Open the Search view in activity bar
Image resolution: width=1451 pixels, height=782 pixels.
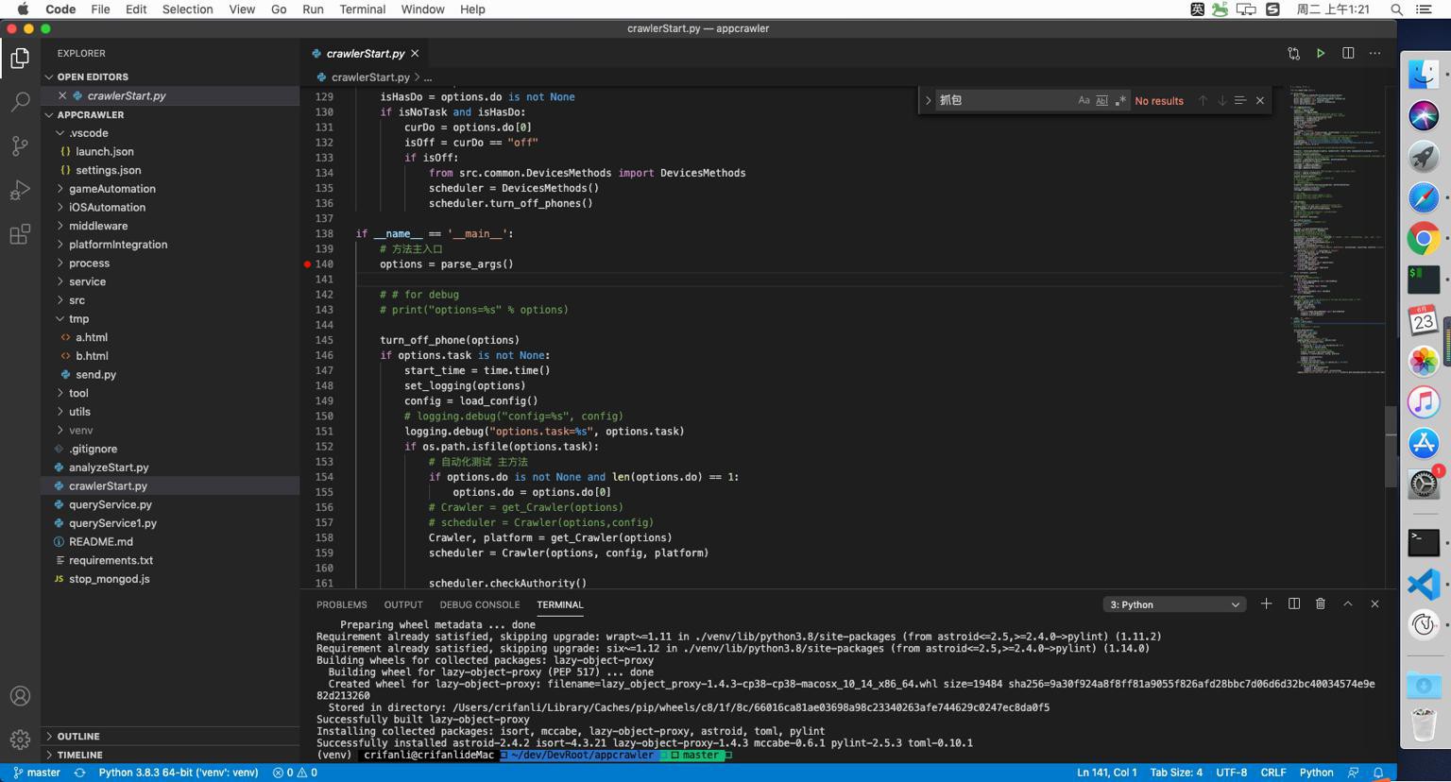pos(20,102)
